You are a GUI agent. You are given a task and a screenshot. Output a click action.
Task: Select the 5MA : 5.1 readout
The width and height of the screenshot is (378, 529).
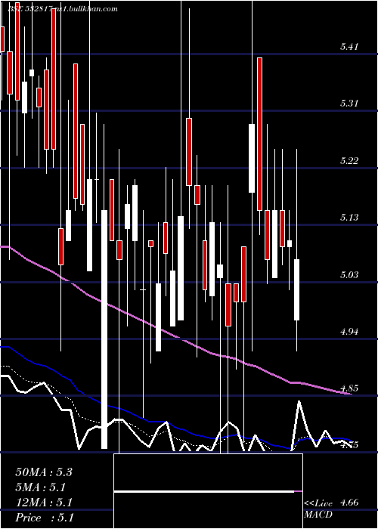41,487
